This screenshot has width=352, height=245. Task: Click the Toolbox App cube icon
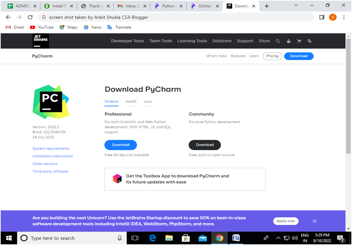click(x=117, y=179)
